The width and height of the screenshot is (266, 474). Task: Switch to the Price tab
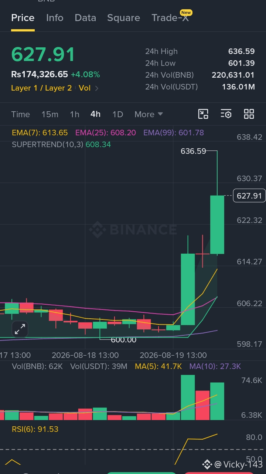pos(23,18)
